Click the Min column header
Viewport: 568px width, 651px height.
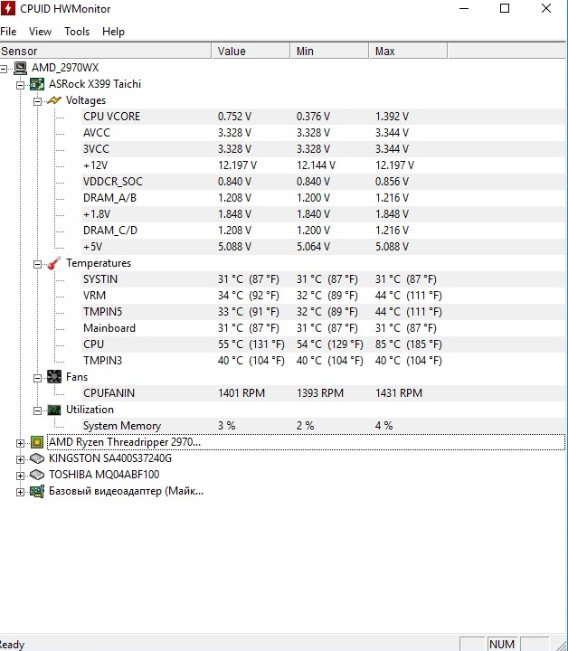329,51
